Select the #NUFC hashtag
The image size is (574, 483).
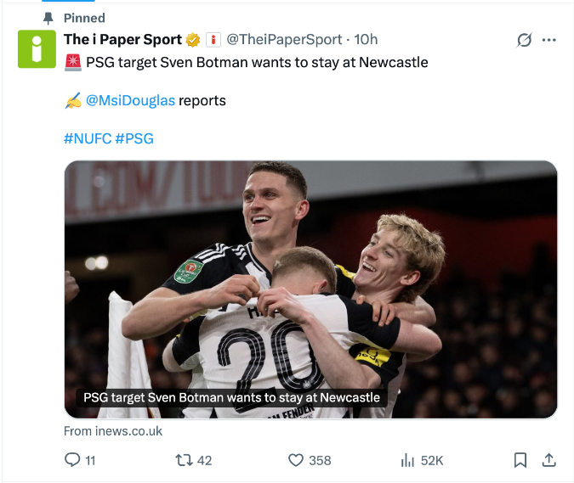point(87,138)
